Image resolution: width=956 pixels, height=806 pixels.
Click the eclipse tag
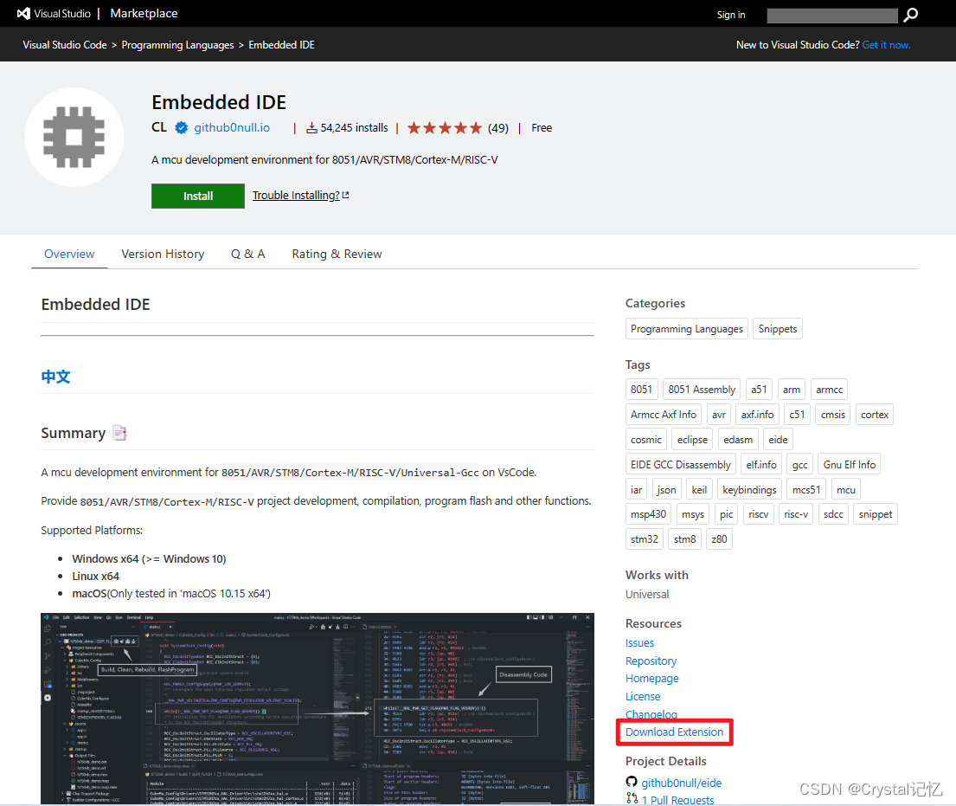pos(692,439)
